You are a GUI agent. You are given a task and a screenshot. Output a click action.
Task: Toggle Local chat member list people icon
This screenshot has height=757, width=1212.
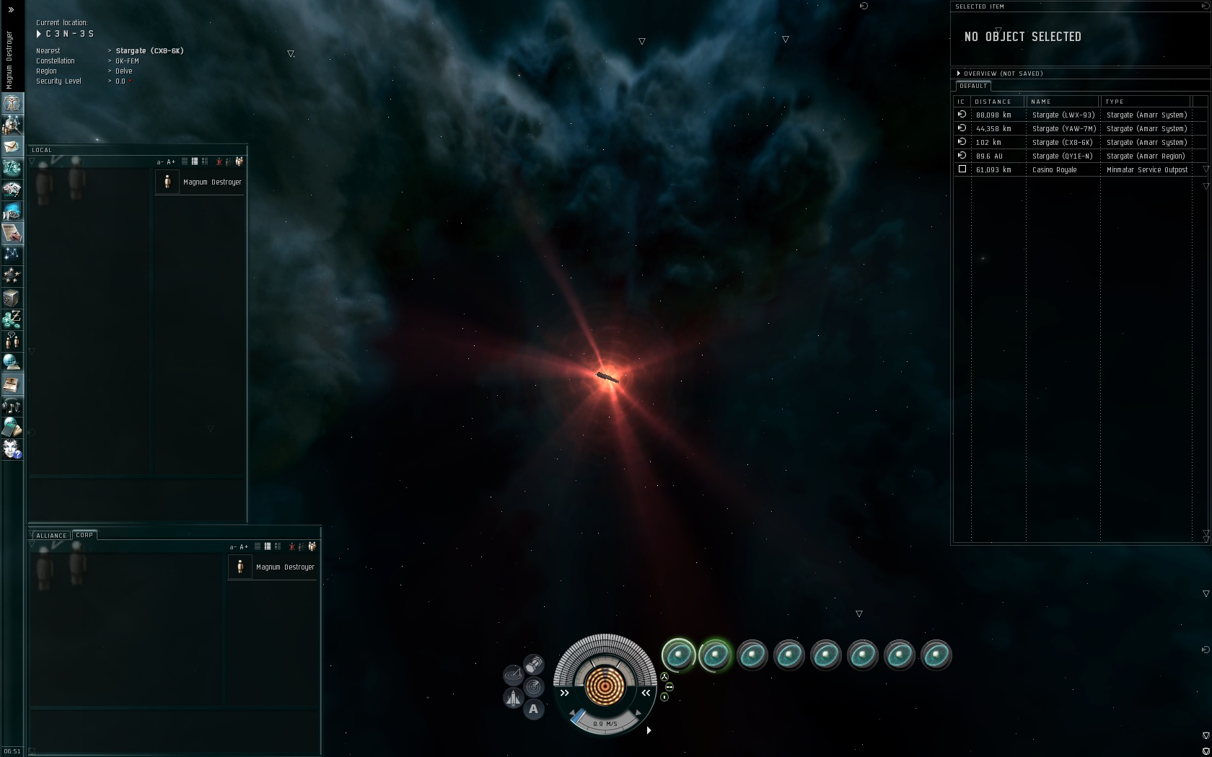[x=240, y=161]
